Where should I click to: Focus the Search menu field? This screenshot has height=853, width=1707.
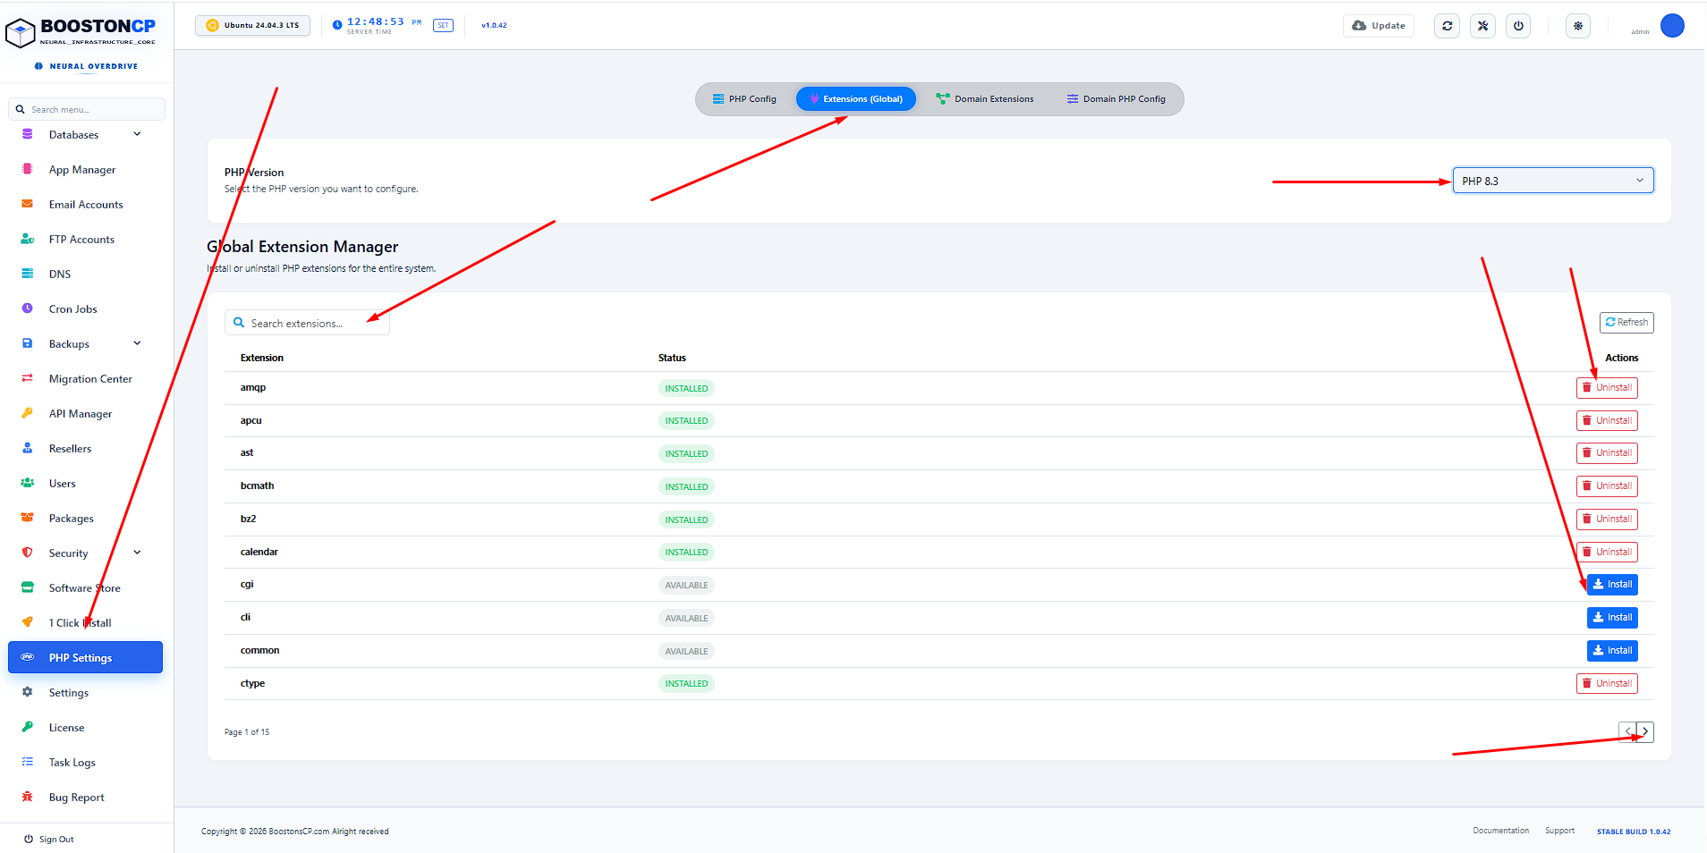(87, 109)
